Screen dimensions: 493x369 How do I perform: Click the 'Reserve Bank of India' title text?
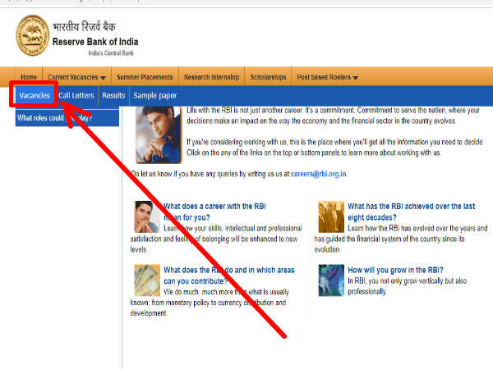(95, 42)
